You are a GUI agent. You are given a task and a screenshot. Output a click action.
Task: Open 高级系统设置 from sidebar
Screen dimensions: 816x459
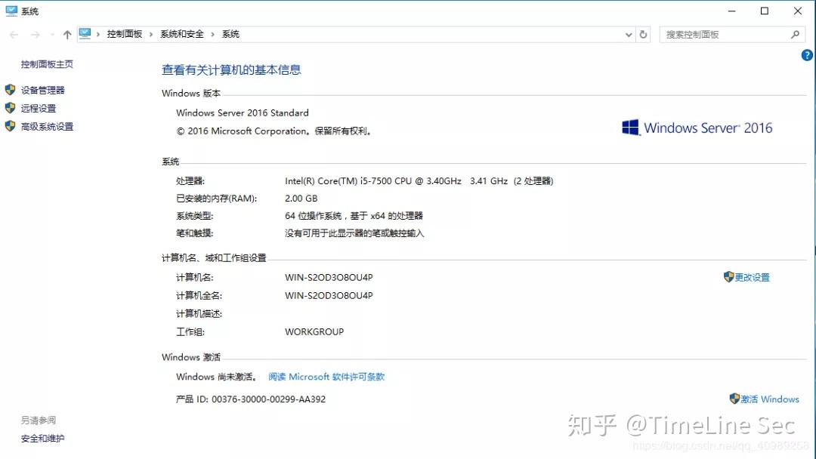point(47,126)
